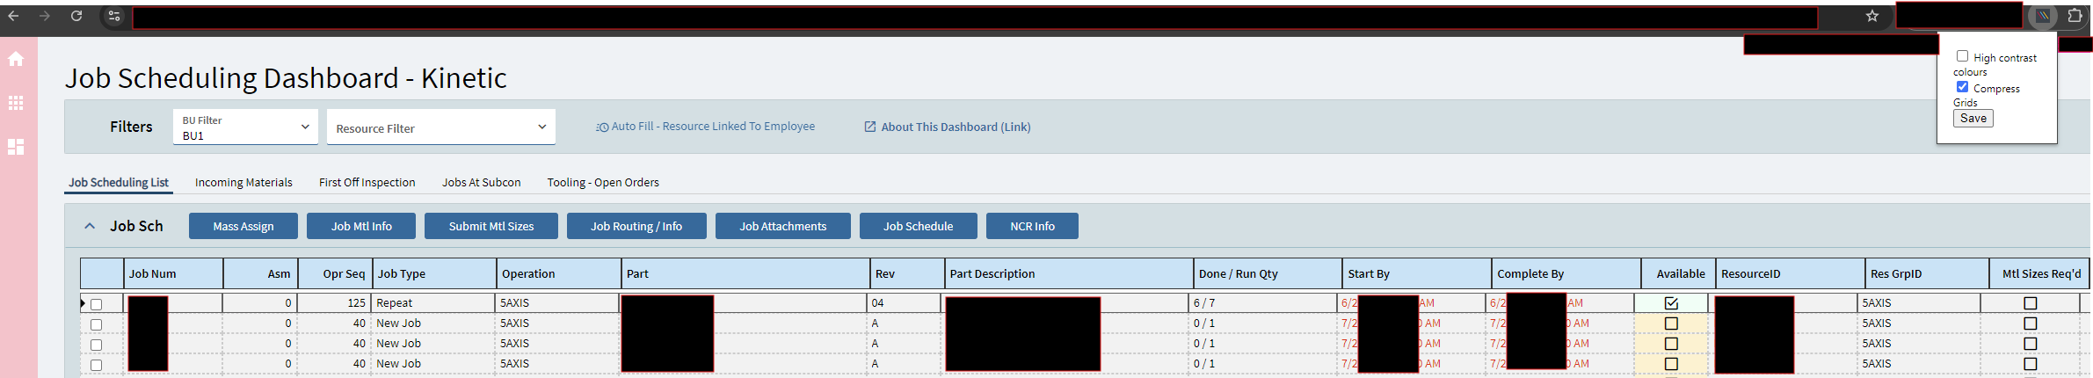2093x378 pixels.
Task: Click Job Routing / Info button
Action: (636, 226)
